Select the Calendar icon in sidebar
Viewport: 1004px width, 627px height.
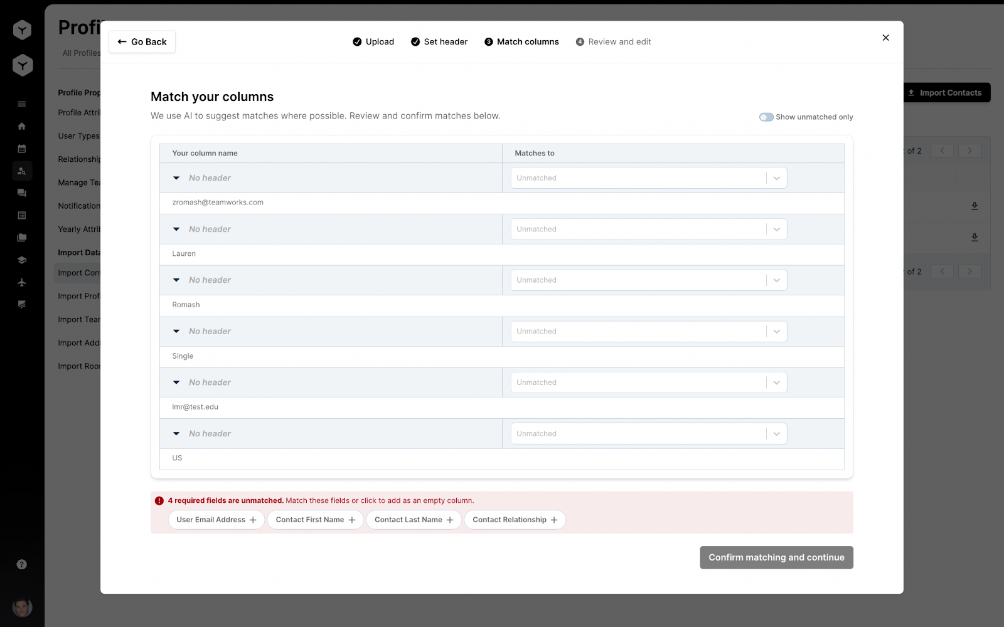[x=22, y=149]
